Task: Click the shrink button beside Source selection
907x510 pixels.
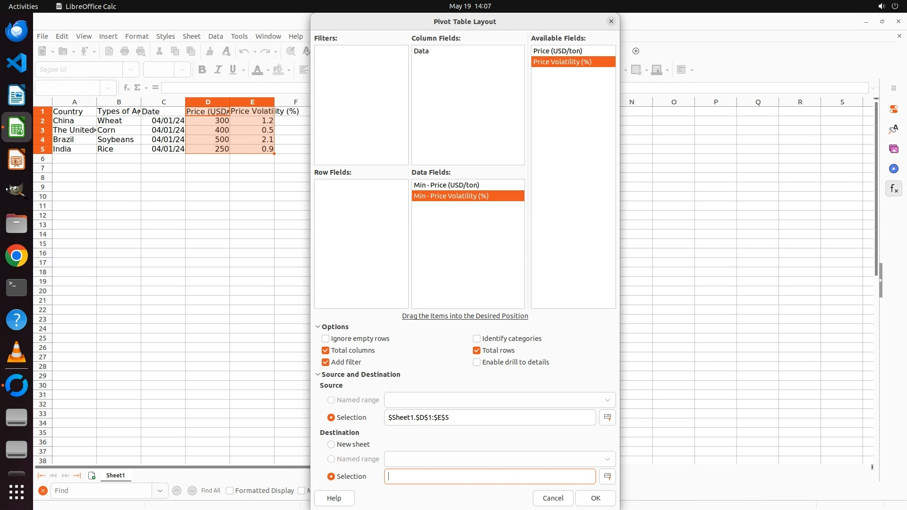Action: pyautogui.click(x=607, y=417)
